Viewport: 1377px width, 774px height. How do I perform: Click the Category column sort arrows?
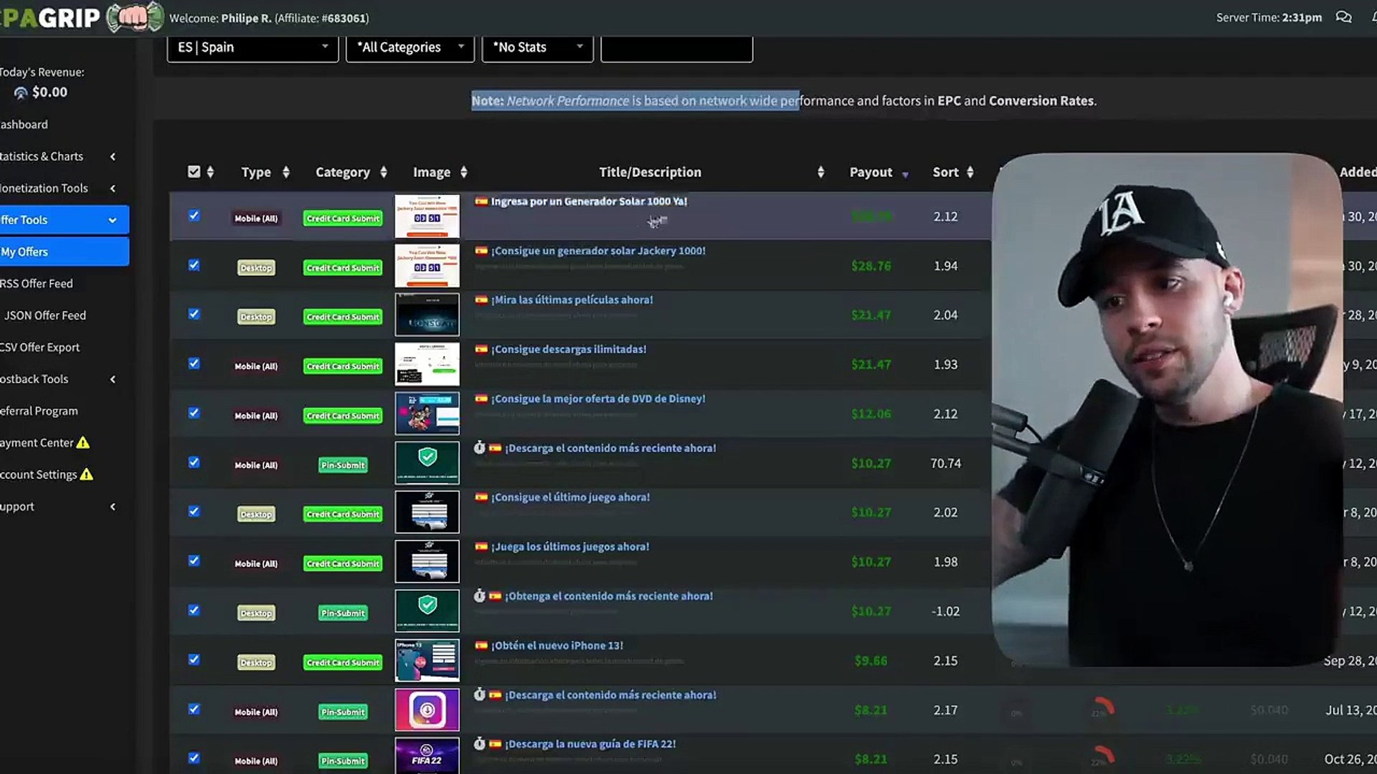[x=384, y=172]
